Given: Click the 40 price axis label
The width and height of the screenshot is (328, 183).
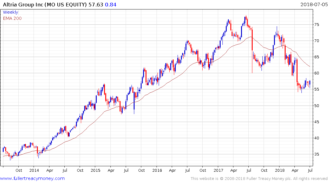Looking at the screenshot, I should 317,138.
